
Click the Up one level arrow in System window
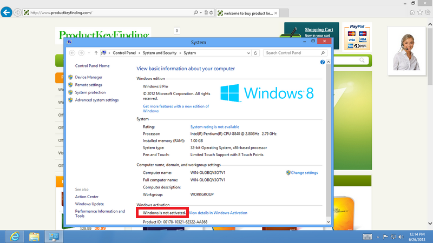click(96, 53)
